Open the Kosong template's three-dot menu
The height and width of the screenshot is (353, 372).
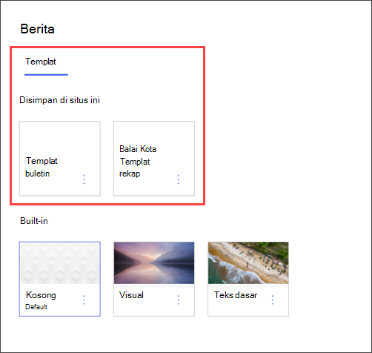click(84, 300)
